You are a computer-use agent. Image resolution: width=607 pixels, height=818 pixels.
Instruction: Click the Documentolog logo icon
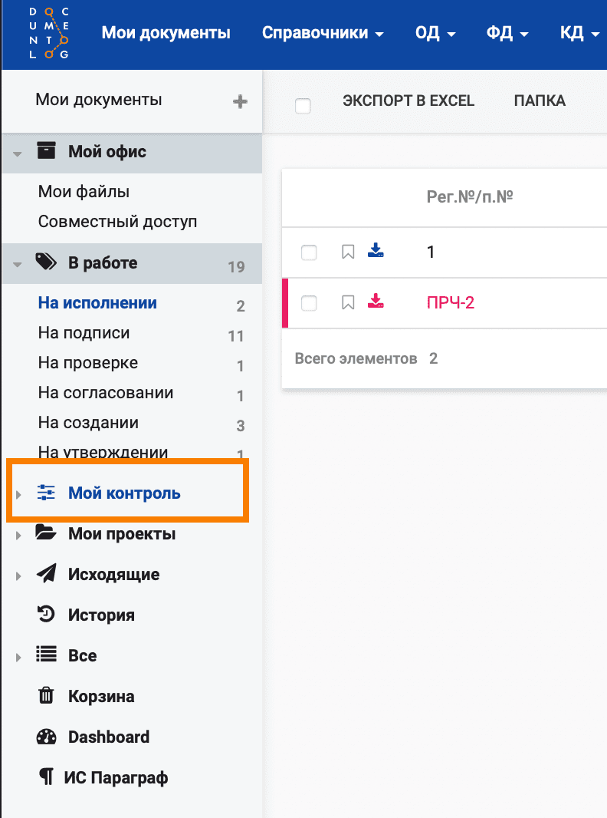click(48, 33)
